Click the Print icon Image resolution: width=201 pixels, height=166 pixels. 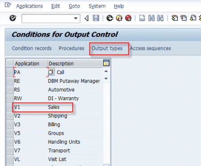coord(142,18)
